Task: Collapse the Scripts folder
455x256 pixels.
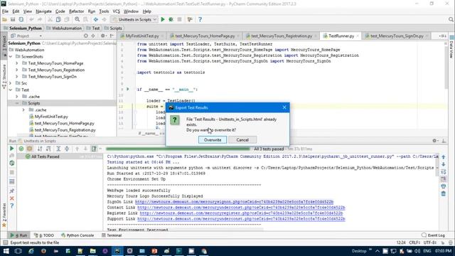Action: tap(17, 103)
